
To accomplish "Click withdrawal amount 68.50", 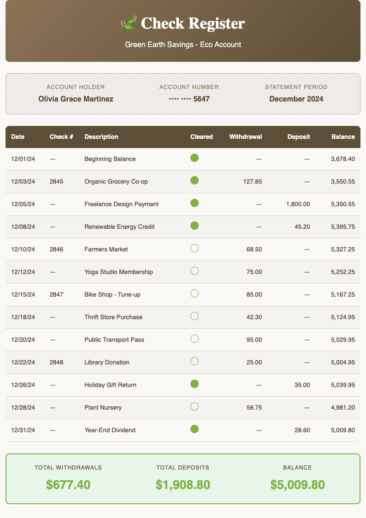I will tap(254, 250).
